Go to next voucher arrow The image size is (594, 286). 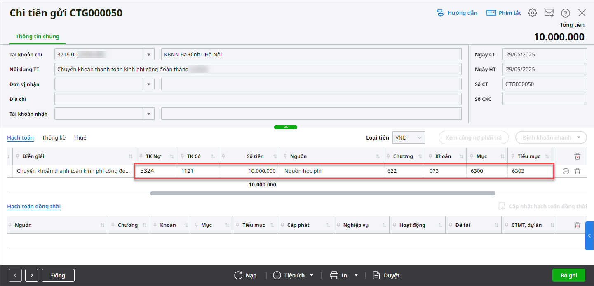(x=32, y=275)
